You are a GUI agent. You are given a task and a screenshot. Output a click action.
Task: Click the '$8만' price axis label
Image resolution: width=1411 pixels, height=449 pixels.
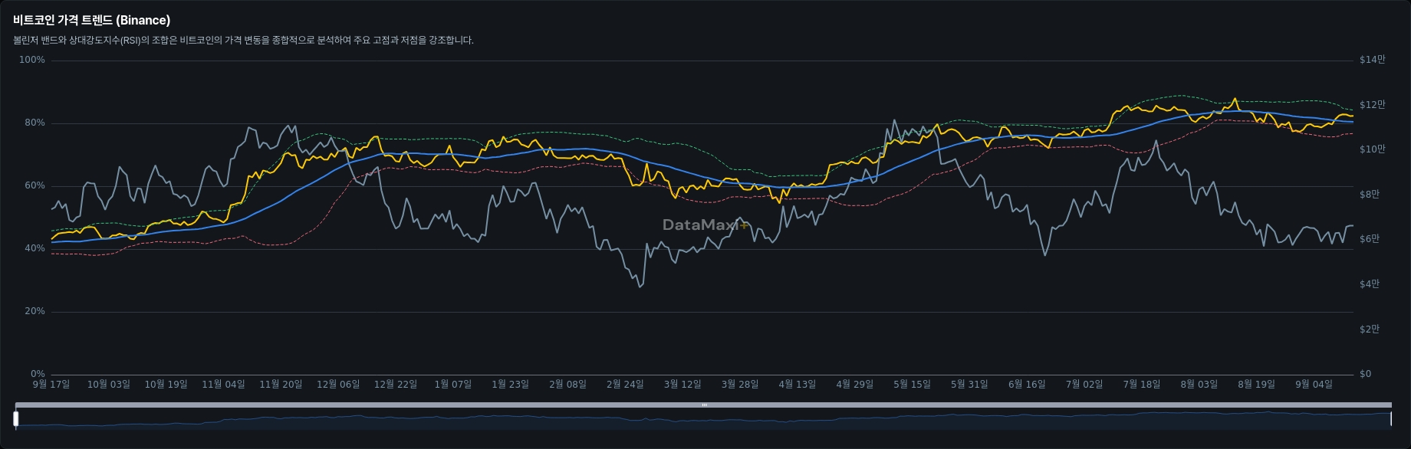tap(1370, 195)
